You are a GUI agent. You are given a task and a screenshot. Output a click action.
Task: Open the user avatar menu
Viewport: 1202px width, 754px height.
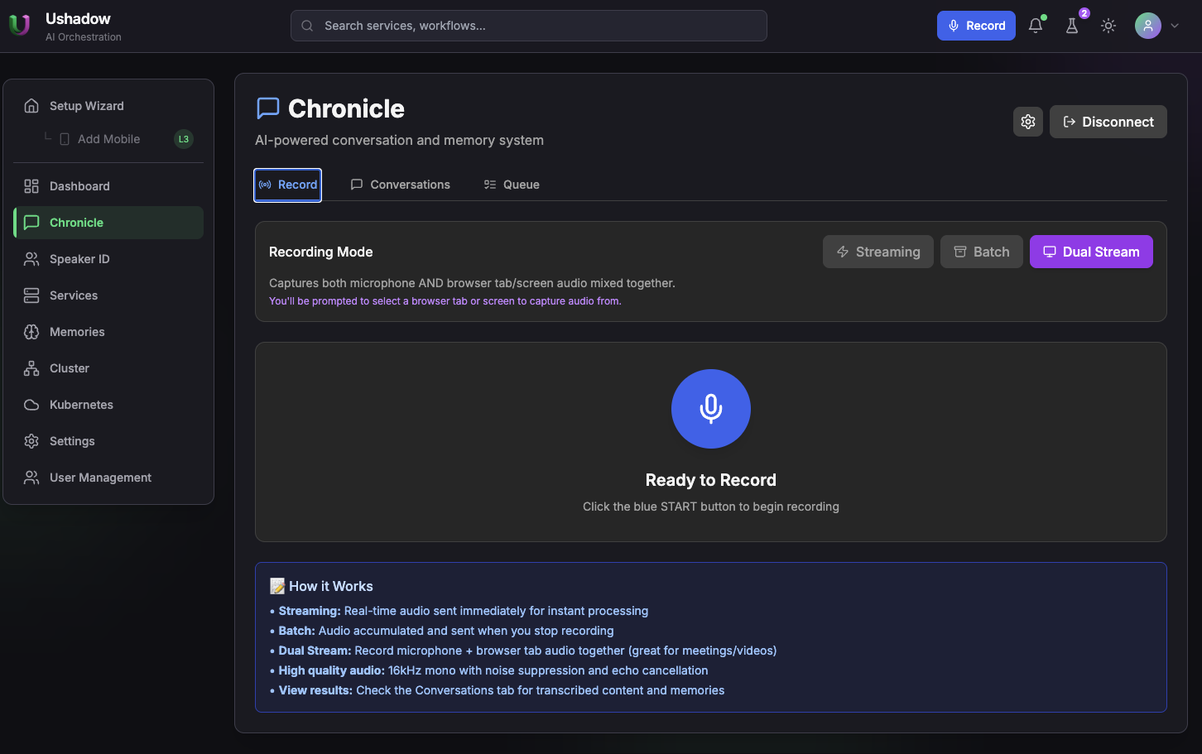pyautogui.click(x=1147, y=26)
